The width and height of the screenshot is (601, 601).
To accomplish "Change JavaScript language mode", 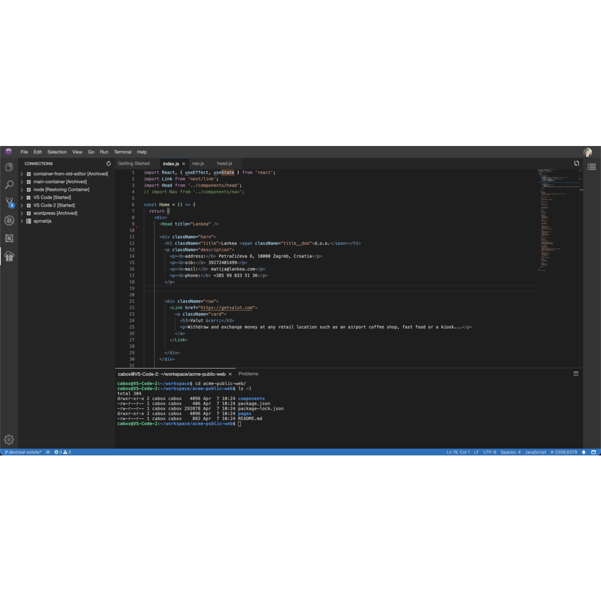I will pos(535,452).
